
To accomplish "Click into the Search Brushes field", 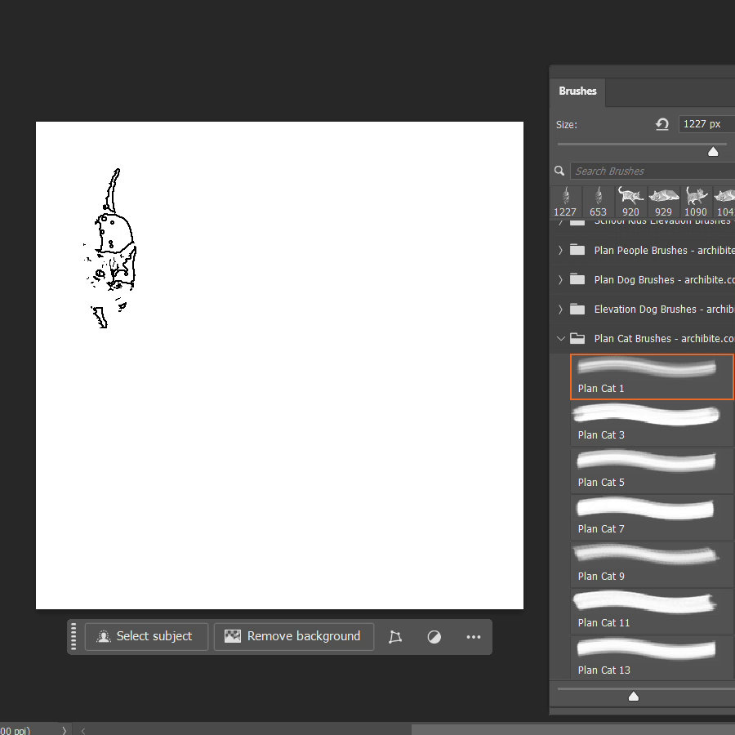I will click(645, 171).
